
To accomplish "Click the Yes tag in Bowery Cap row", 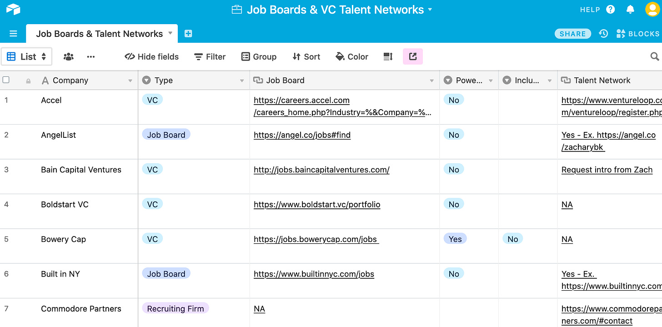I will (455, 239).
